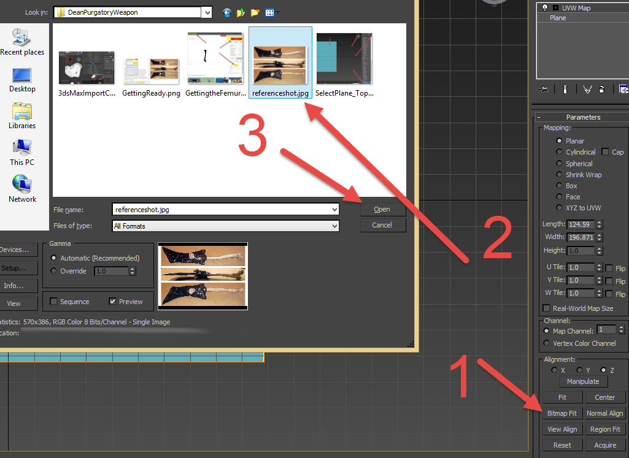Select Automatic (Recommended) gamma option
Screen dimensions: 629x458
pos(53,258)
